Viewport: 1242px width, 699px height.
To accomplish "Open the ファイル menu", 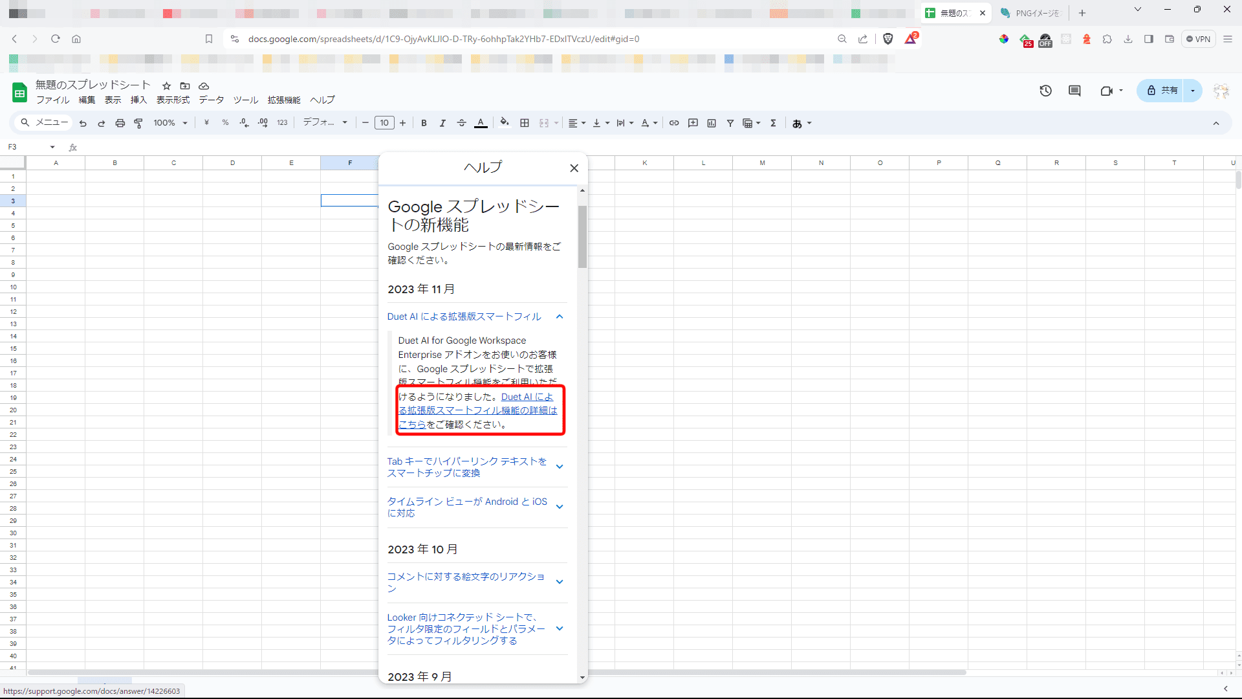I will click(x=53, y=100).
